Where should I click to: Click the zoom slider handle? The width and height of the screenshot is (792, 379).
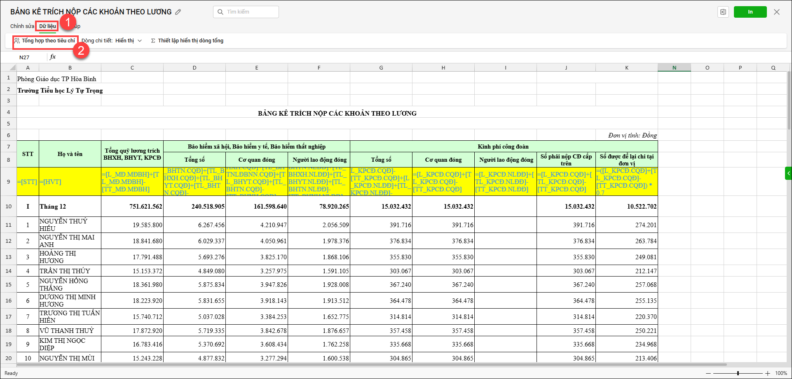(x=738, y=373)
